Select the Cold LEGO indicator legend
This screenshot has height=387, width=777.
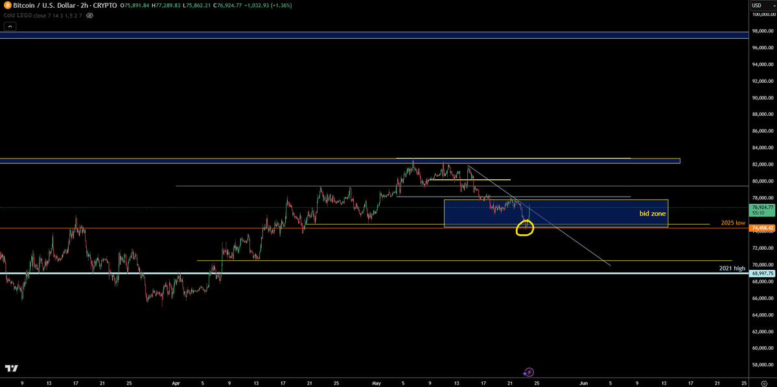click(43, 16)
